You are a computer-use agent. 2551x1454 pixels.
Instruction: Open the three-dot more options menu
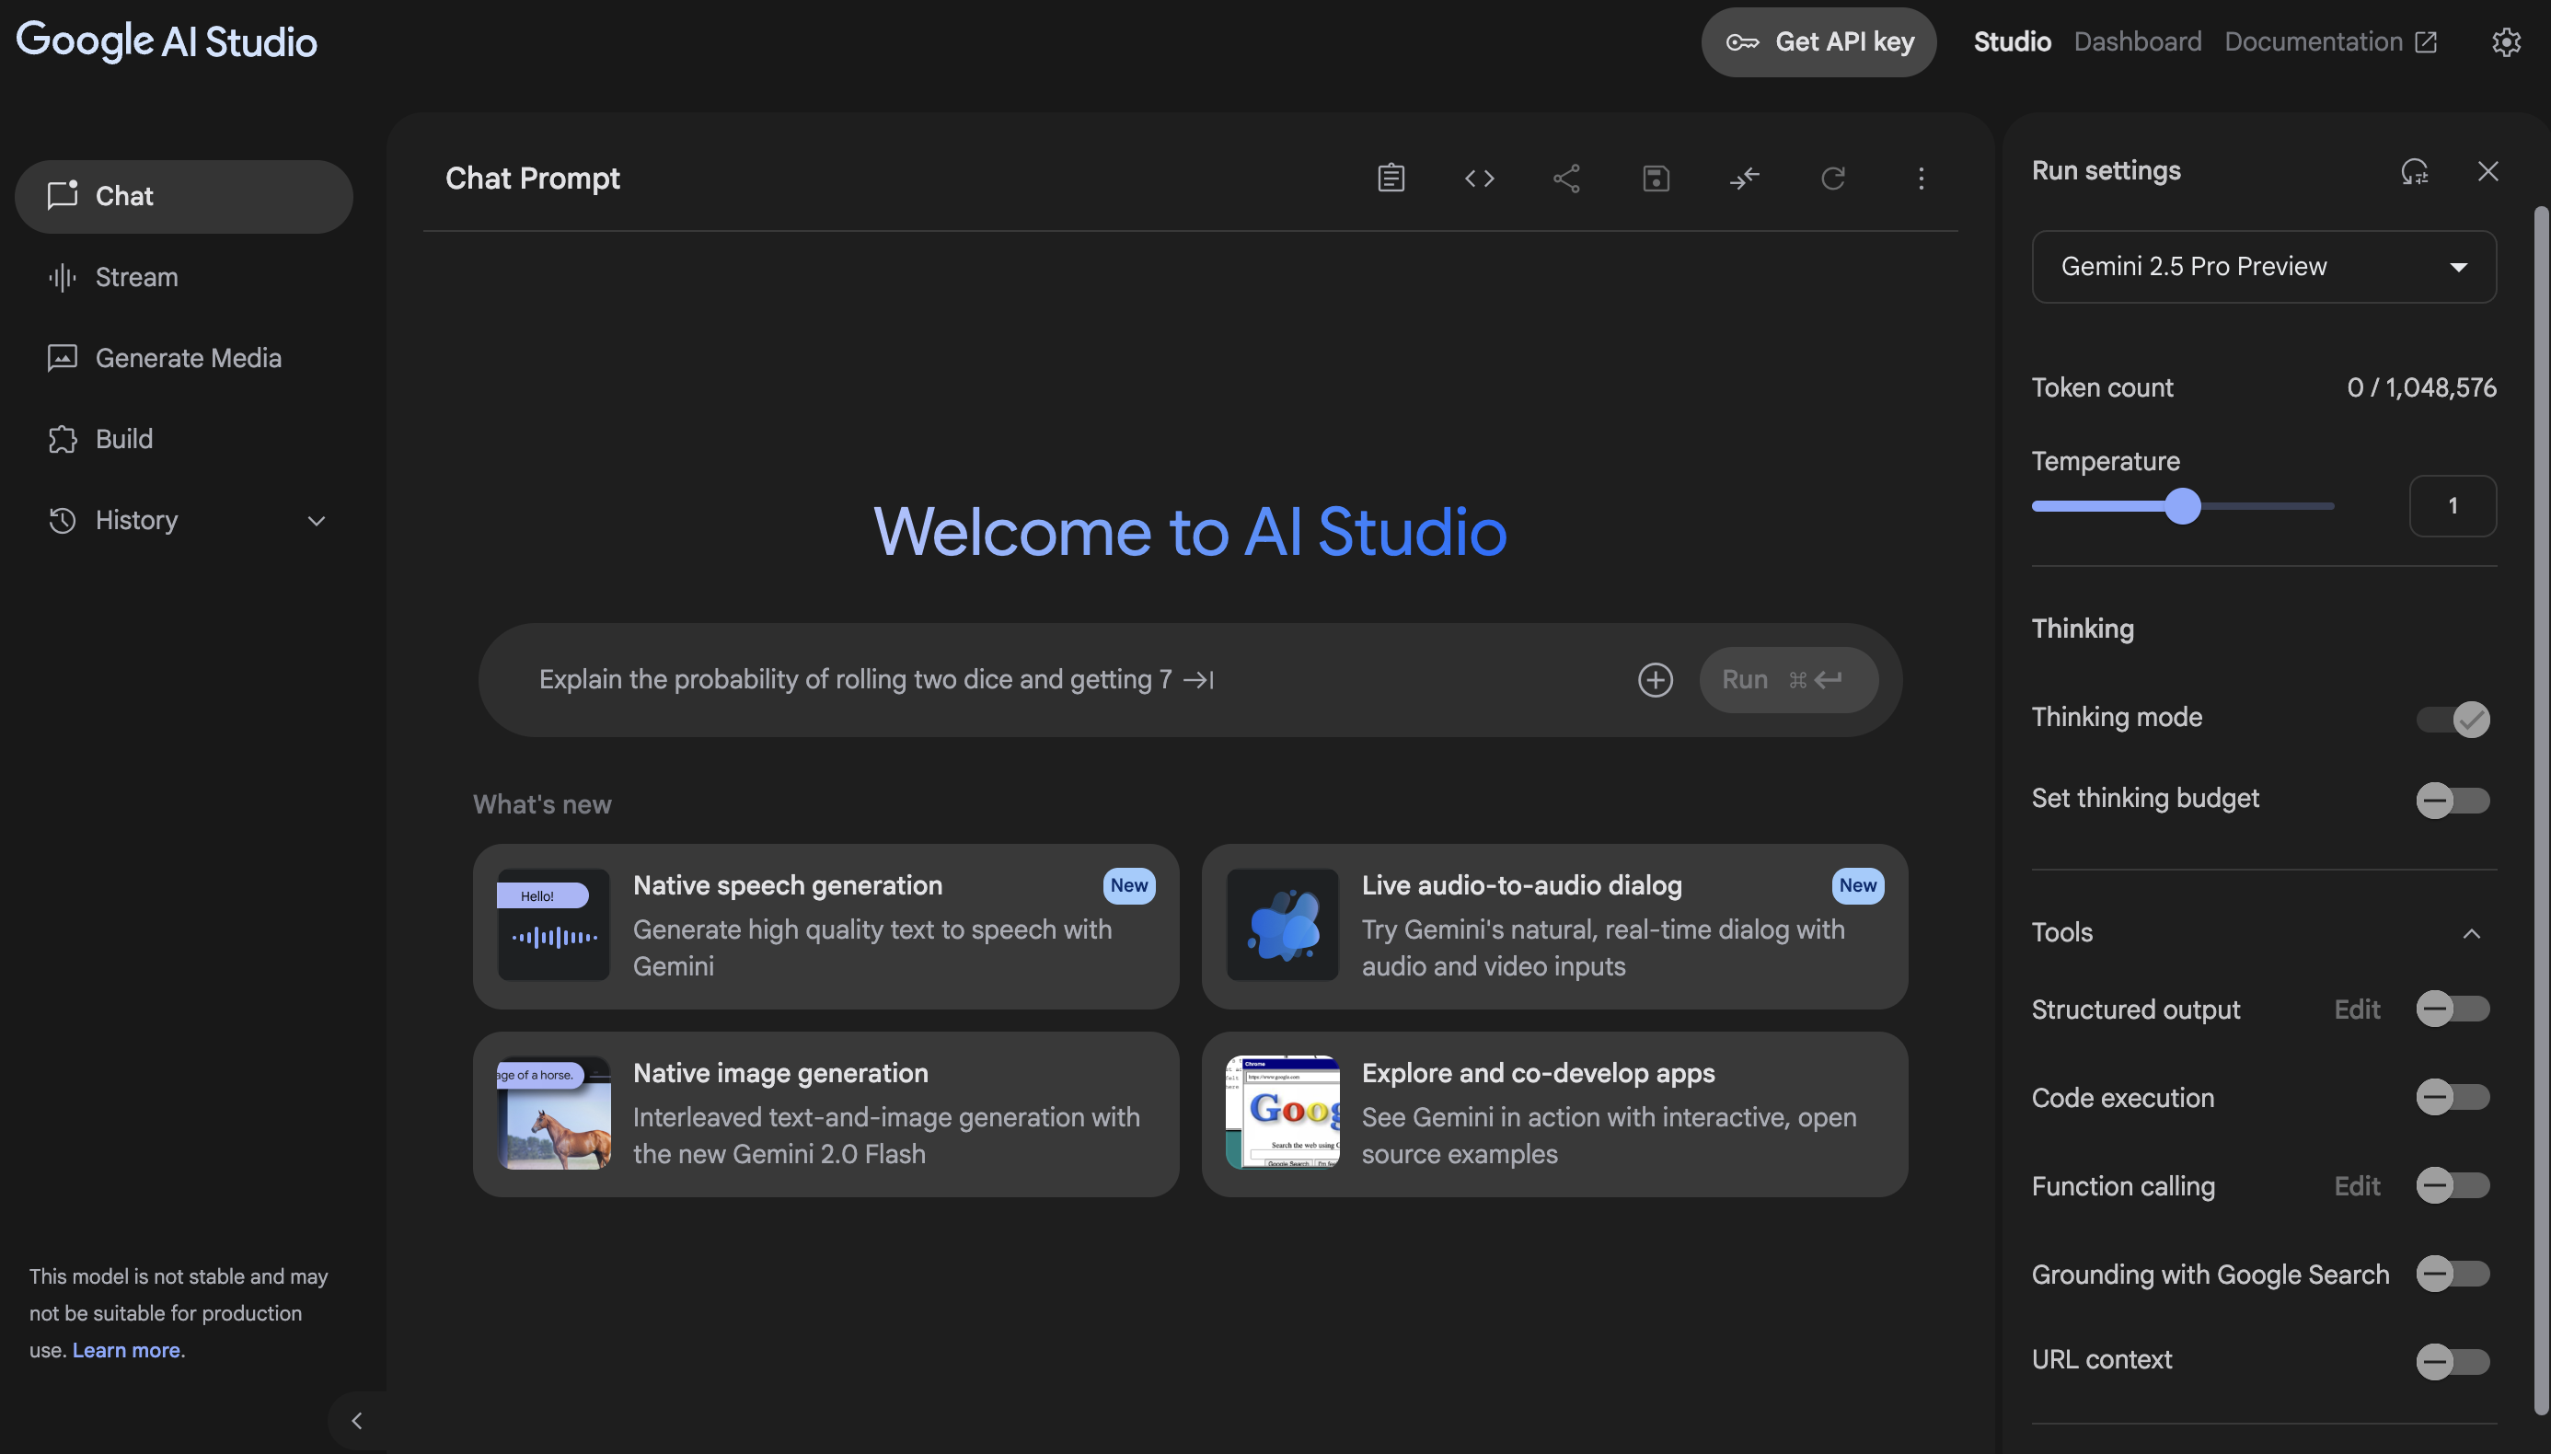(1920, 179)
